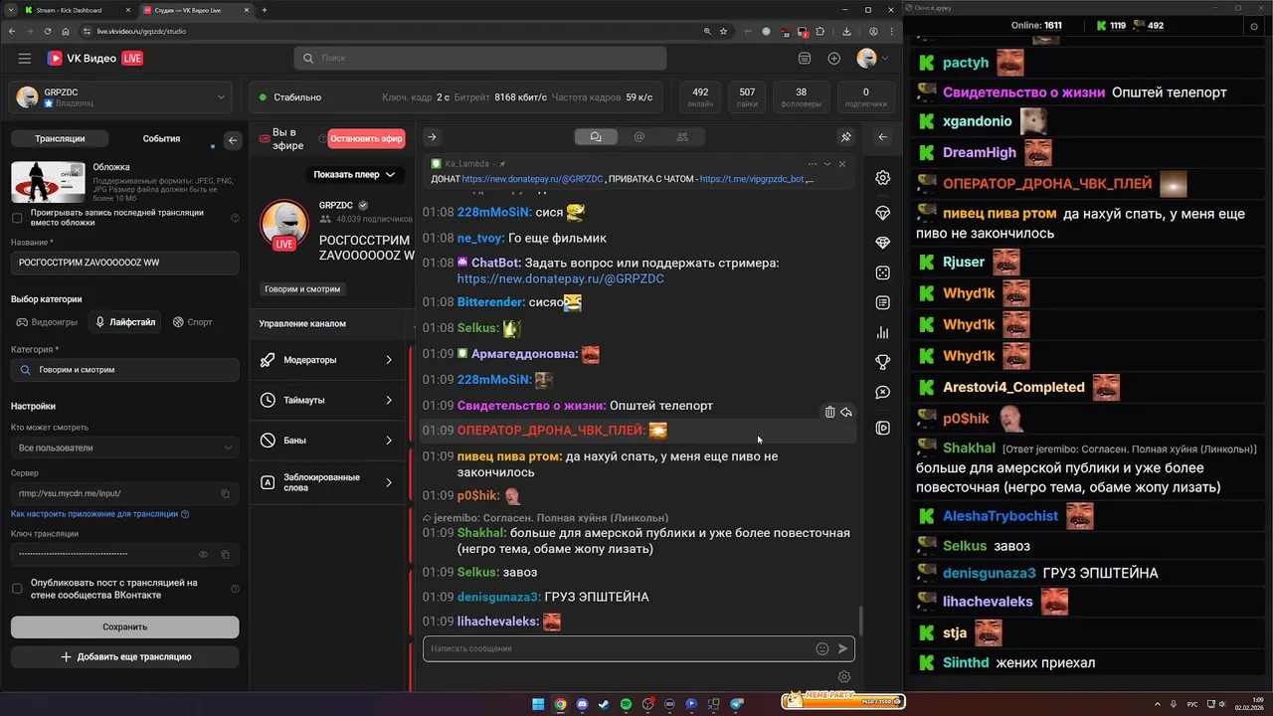
Task: Select the Видеоигры category option
Action: pyautogui.click(x=46, y=322)
